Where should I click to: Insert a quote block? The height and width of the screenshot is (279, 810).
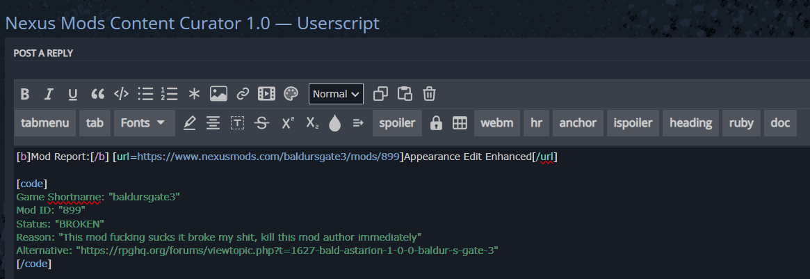click(97, 94)
